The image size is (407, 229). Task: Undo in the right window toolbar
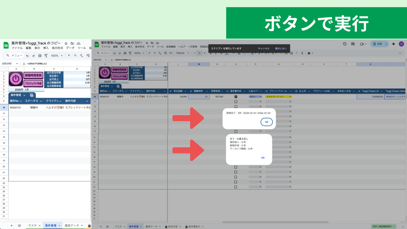click(114, 53)
